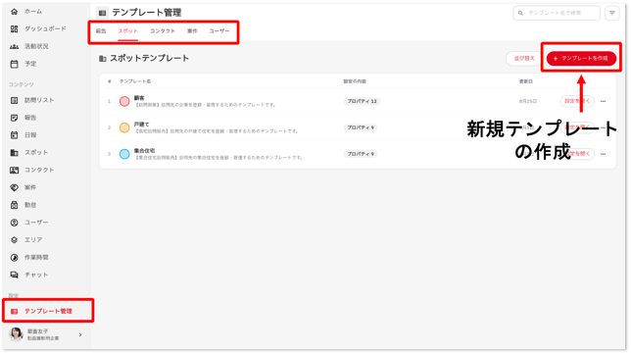Click the 更新日 column header
Screen dimensions: 631x354
tap(525, 81)
